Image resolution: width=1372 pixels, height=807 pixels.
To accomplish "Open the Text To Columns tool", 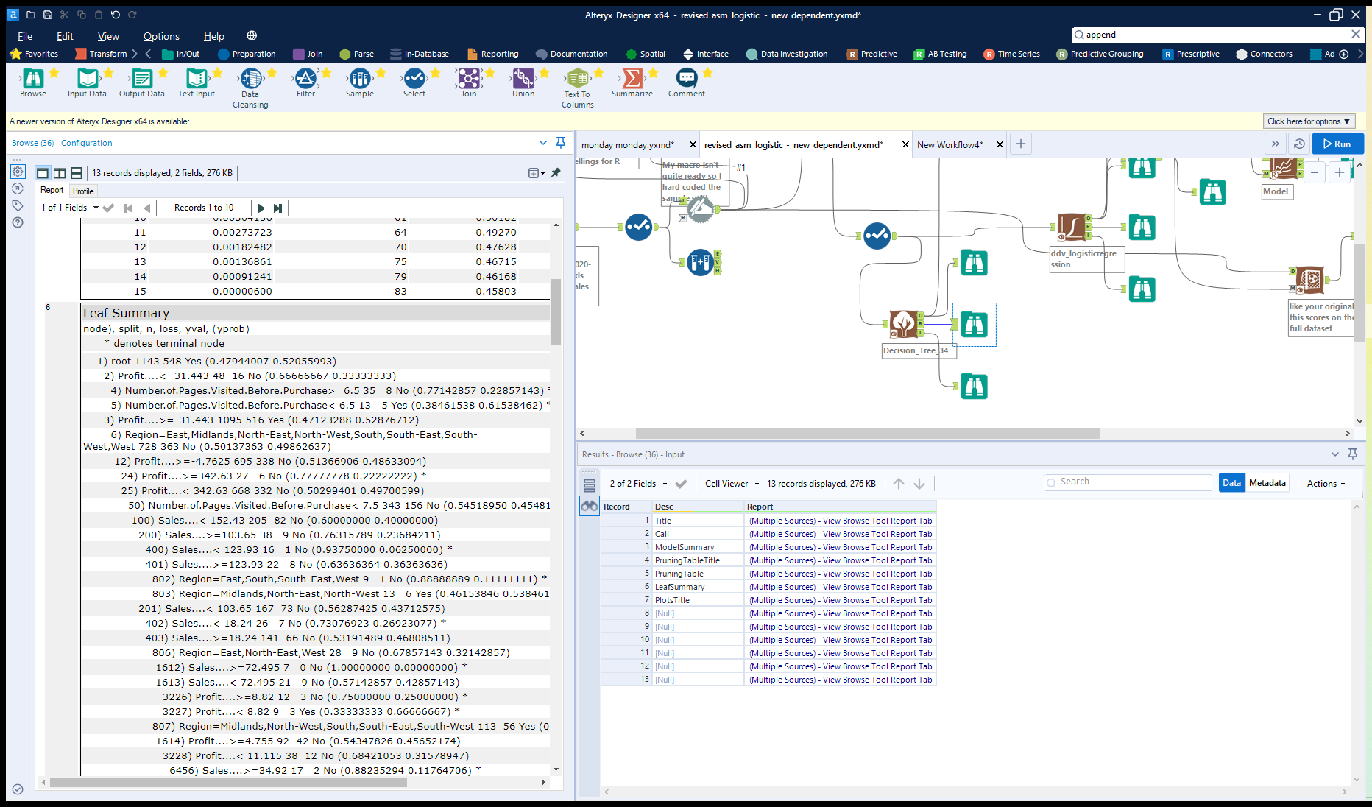I will 577,79.
